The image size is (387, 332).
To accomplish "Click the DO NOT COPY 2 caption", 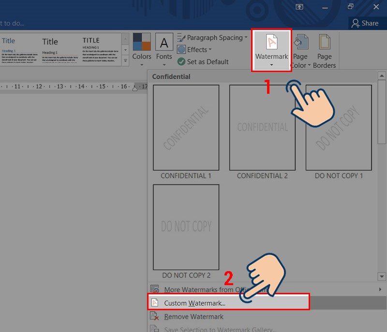I will point(186,275).
